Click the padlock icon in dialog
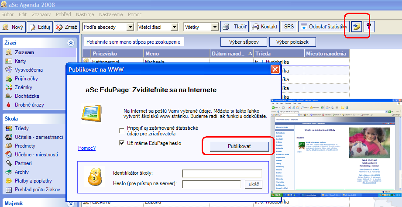This screenshot has height=207, width=402. point(95,176)
